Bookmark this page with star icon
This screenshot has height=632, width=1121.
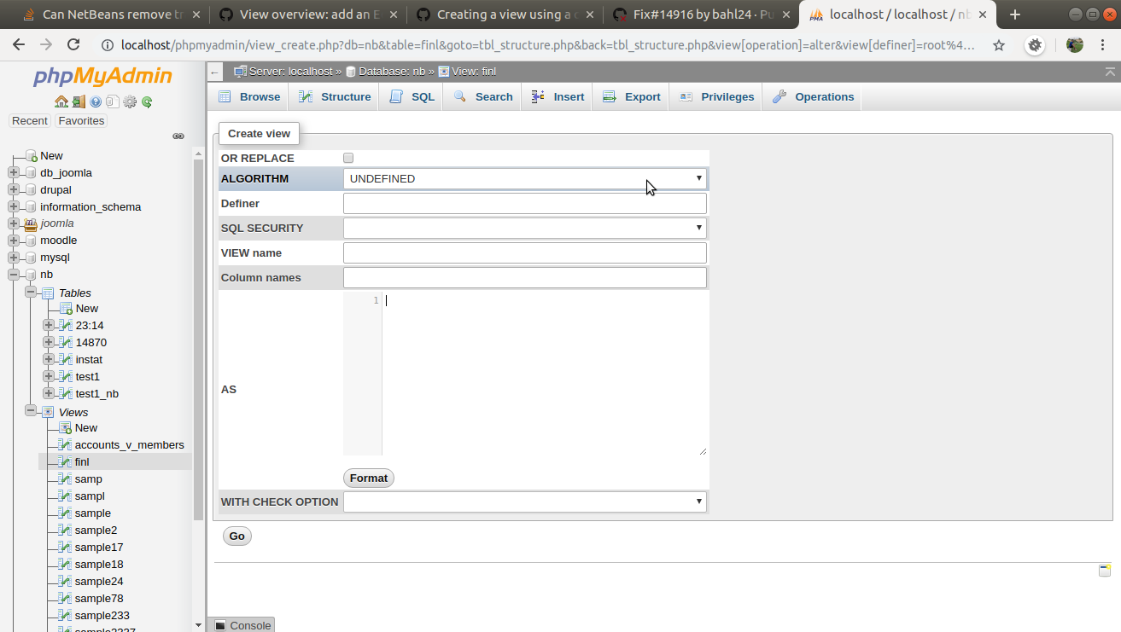pos(997,45)
